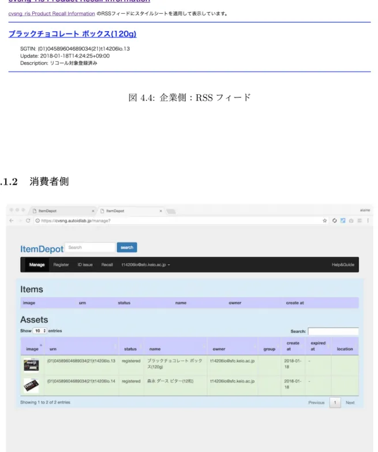The width and height of the screenshot is (378, 452).
Task: Close the first ItemDepot tab
Action: (93, 211)
